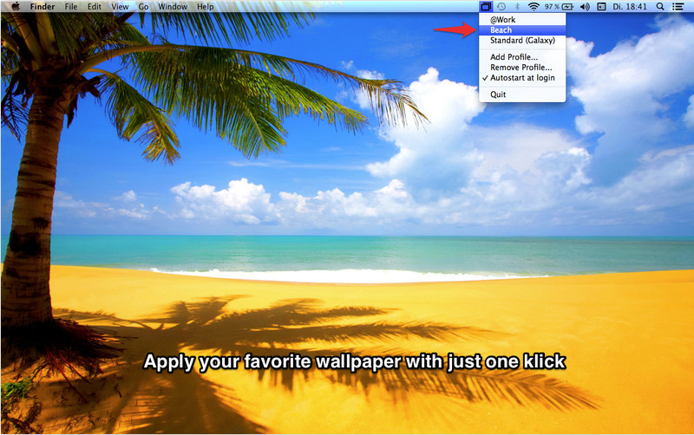Select the @Work profile
Viewport: 694px width, 435px height.
(522, 19)
